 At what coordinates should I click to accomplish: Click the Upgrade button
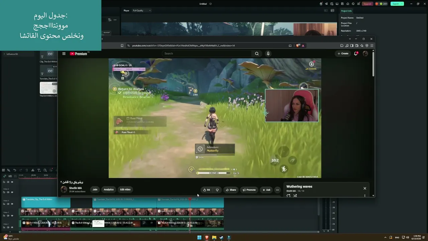[x=367, y=4]
